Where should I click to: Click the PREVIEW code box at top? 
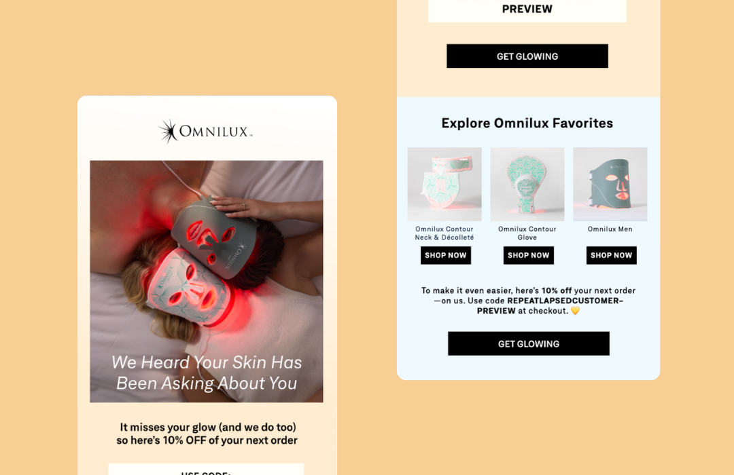click(x=527, y=11)
